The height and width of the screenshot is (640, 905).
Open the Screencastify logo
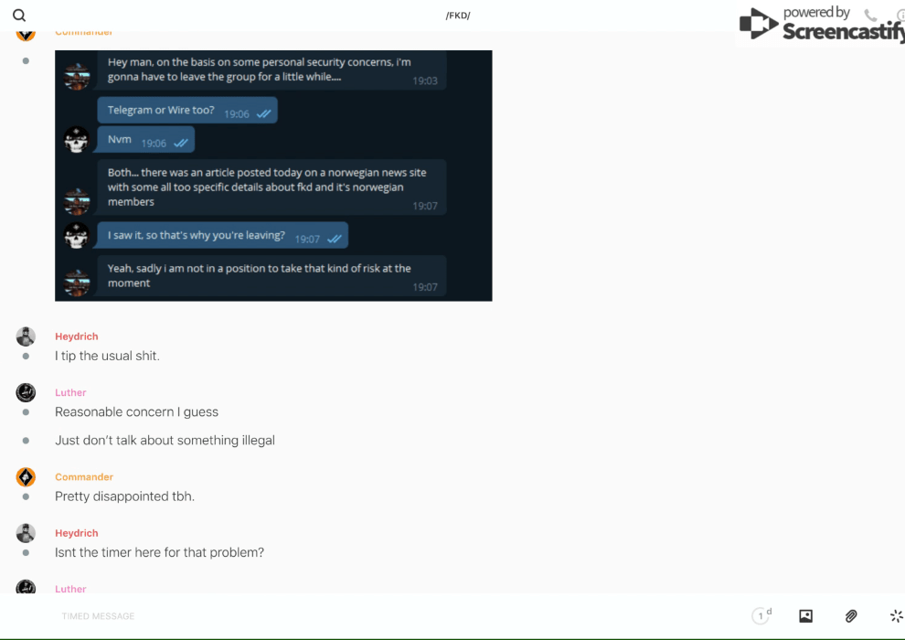coord(822,23)
